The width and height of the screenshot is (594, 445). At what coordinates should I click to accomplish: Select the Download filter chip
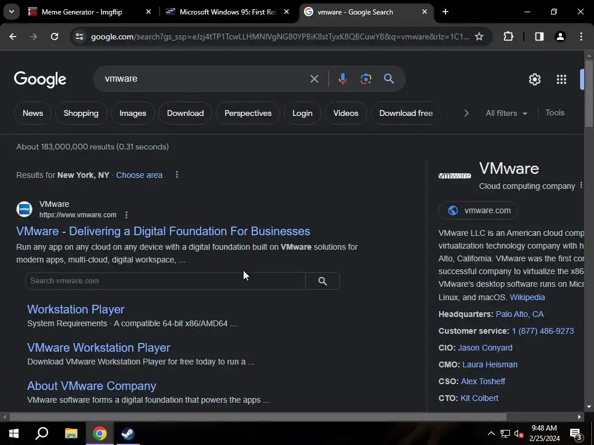(x=185, y=113)
